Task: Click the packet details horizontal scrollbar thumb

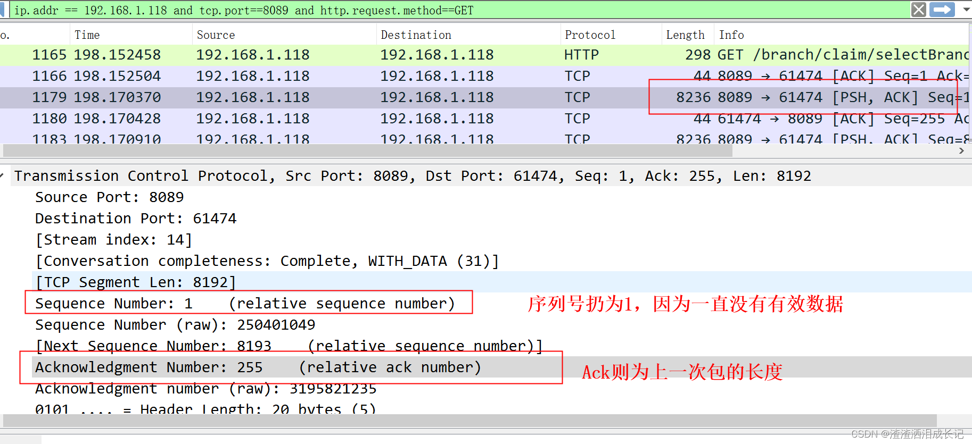Action: tap(469, 421)
